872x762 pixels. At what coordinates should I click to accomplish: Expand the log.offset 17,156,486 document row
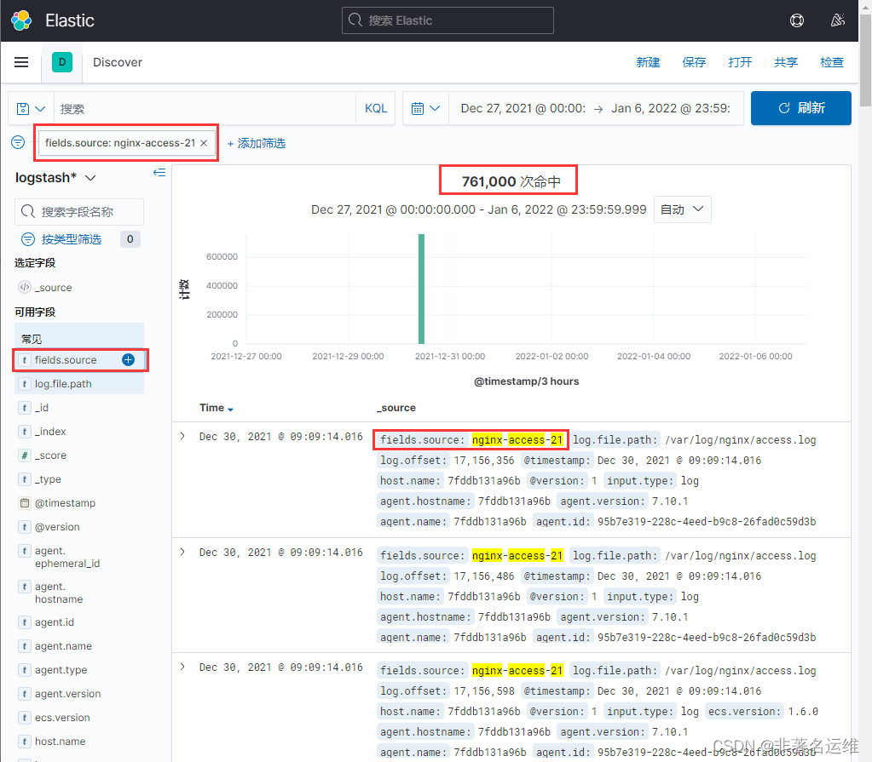click(x=182, y=552)
